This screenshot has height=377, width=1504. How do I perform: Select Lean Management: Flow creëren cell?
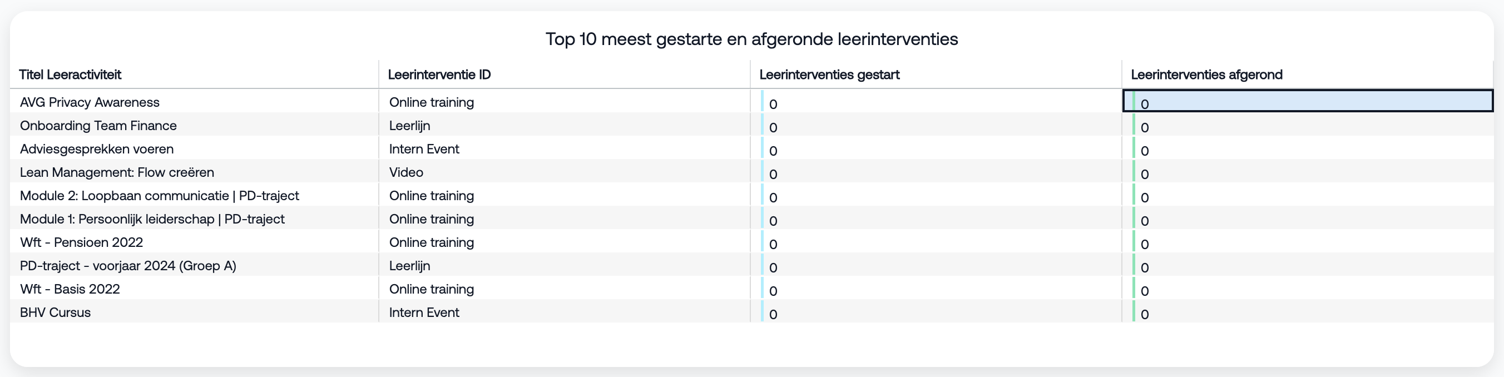(117, 172)
